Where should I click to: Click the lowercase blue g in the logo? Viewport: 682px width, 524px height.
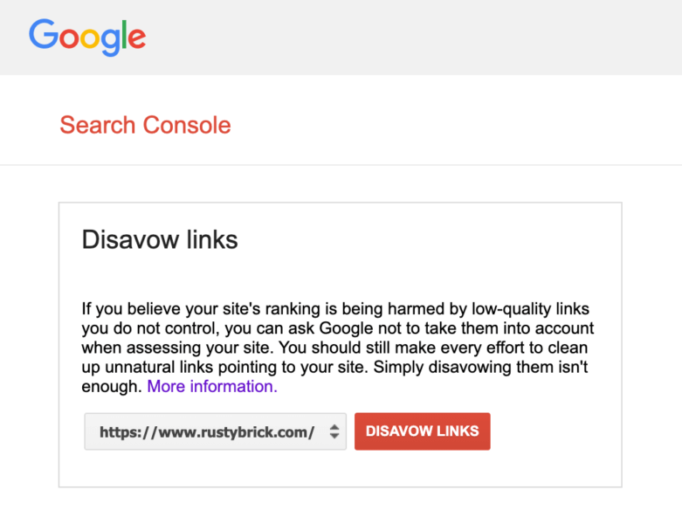click(111, 43)
